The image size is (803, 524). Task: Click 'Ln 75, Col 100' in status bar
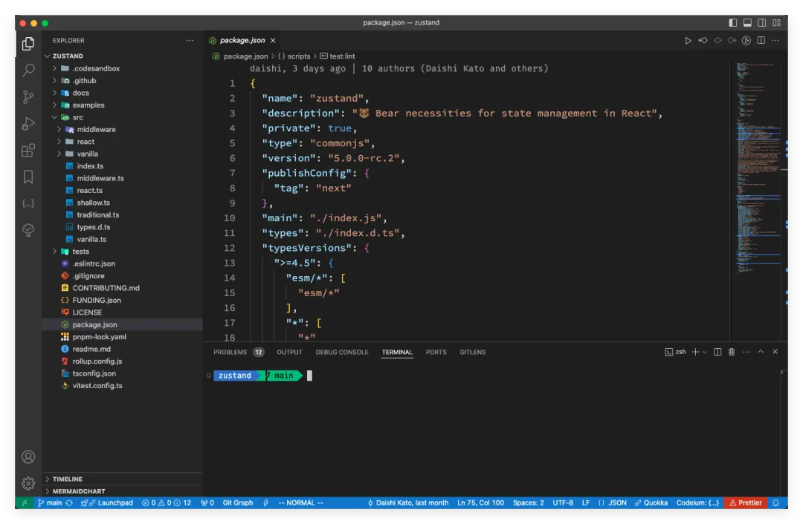coord(480,503)
